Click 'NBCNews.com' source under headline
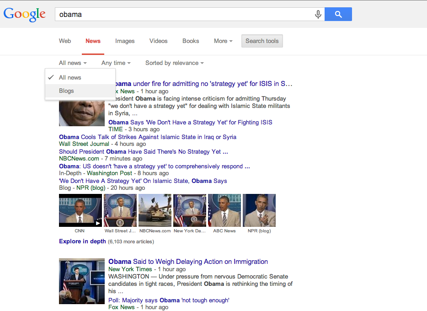This screenshot has width=427, height=311. 79,159
